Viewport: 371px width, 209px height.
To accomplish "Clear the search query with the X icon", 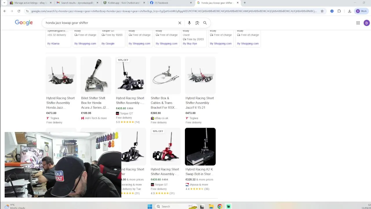I will [x=180, y=23].
